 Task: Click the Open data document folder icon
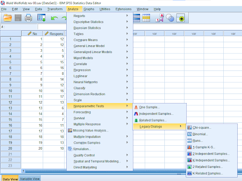coord(7,18)
